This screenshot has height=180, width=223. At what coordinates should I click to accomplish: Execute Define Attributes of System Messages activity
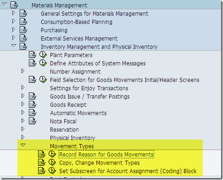(43, 63)
